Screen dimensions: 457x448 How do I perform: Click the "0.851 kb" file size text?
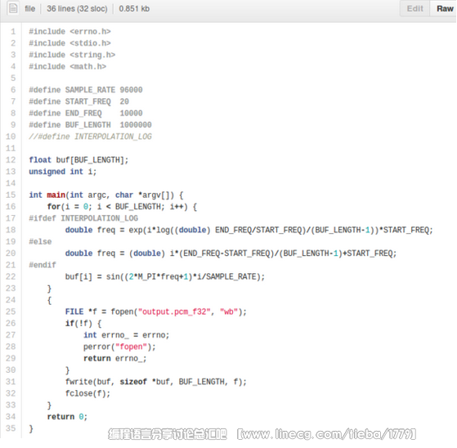(x=134, y=9)
